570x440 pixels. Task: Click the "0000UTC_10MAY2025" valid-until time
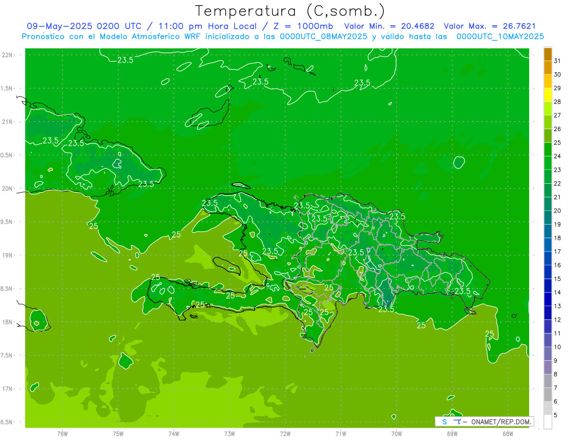tap(500, 37)
